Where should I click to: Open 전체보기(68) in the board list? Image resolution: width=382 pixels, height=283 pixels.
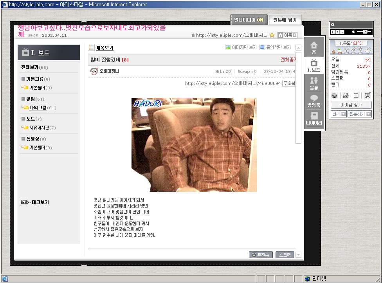[34, 67]
